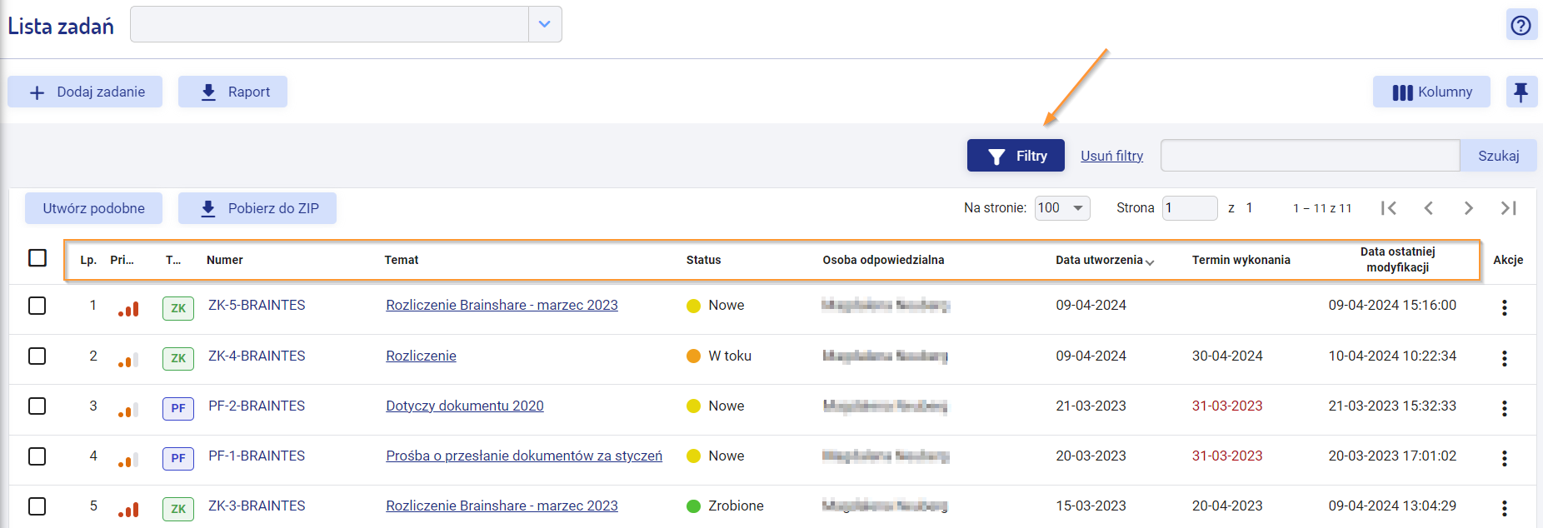Click modification time 09-04-2024 13:04:29
Viewport: 1543px width, 528px height.
click(x=1392, y=506)
